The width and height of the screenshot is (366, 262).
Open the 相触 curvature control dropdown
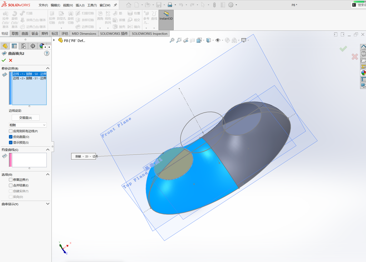coord(28,125)
